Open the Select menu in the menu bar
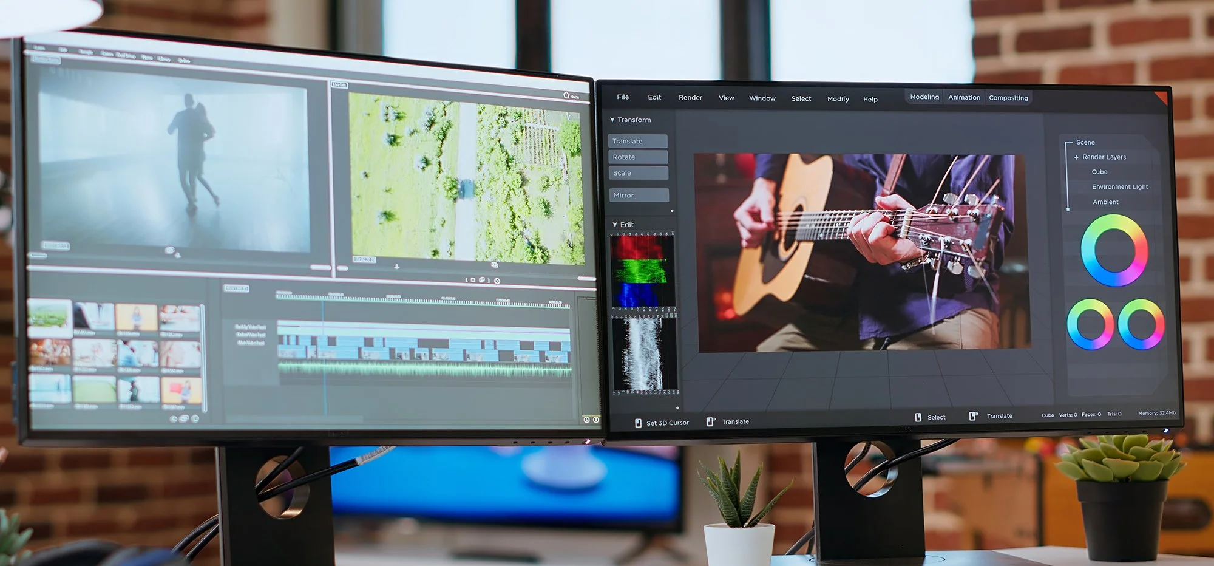The width and height of the screenshot is (1214, 566). click(x=801, y=98)
